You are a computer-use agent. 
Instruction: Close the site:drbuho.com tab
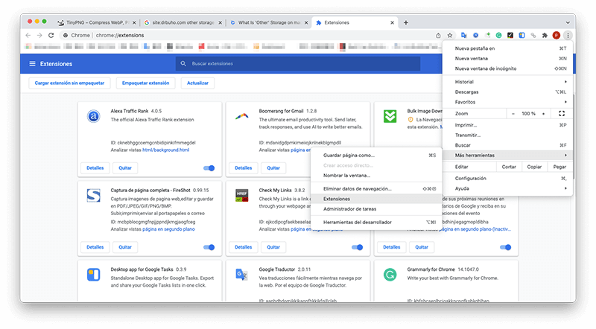pyautogui.click(x=220, y=23)
